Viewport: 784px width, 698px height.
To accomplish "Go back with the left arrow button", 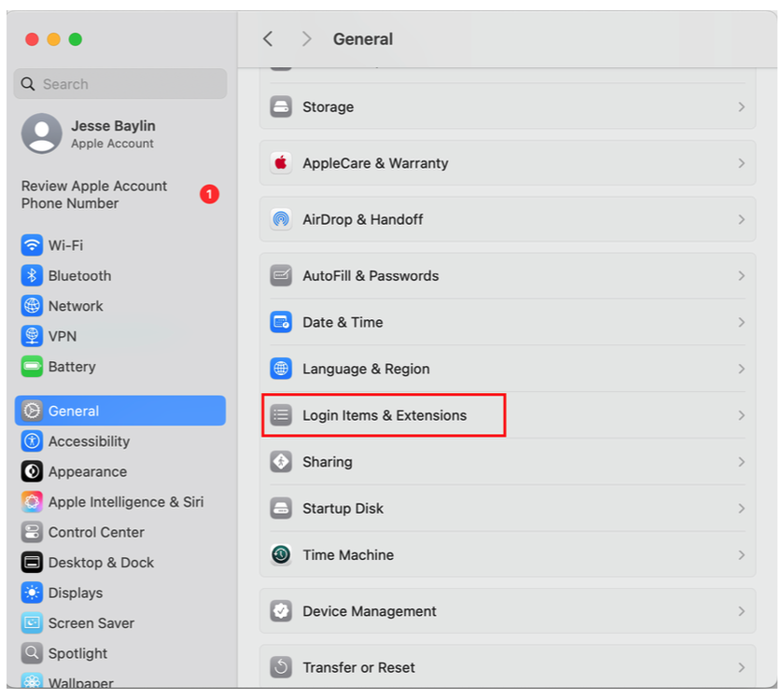I will click(x=269, y=38).
